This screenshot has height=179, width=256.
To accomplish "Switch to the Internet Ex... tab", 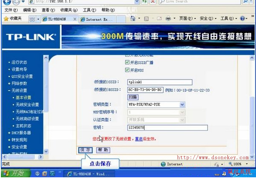I will click(x=98, y=19).
